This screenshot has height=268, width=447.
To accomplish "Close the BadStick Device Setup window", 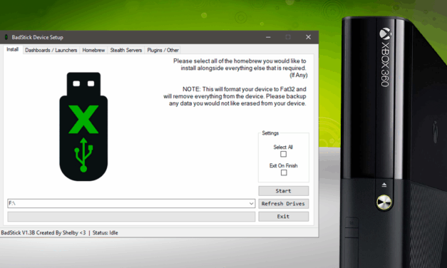I will click(308, 37).
